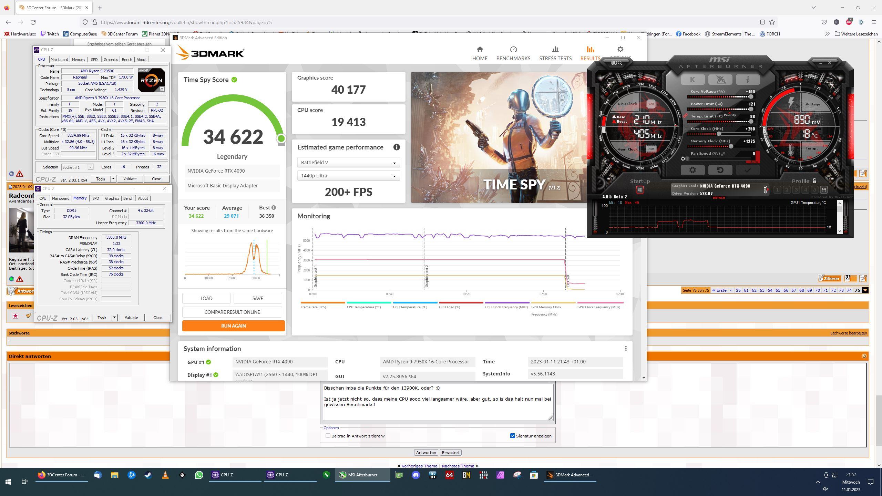The height and width of the screenshot is (496, 882).
Task: Adjust the Core Clock MHz slider
Action: (x=719, y=134)
